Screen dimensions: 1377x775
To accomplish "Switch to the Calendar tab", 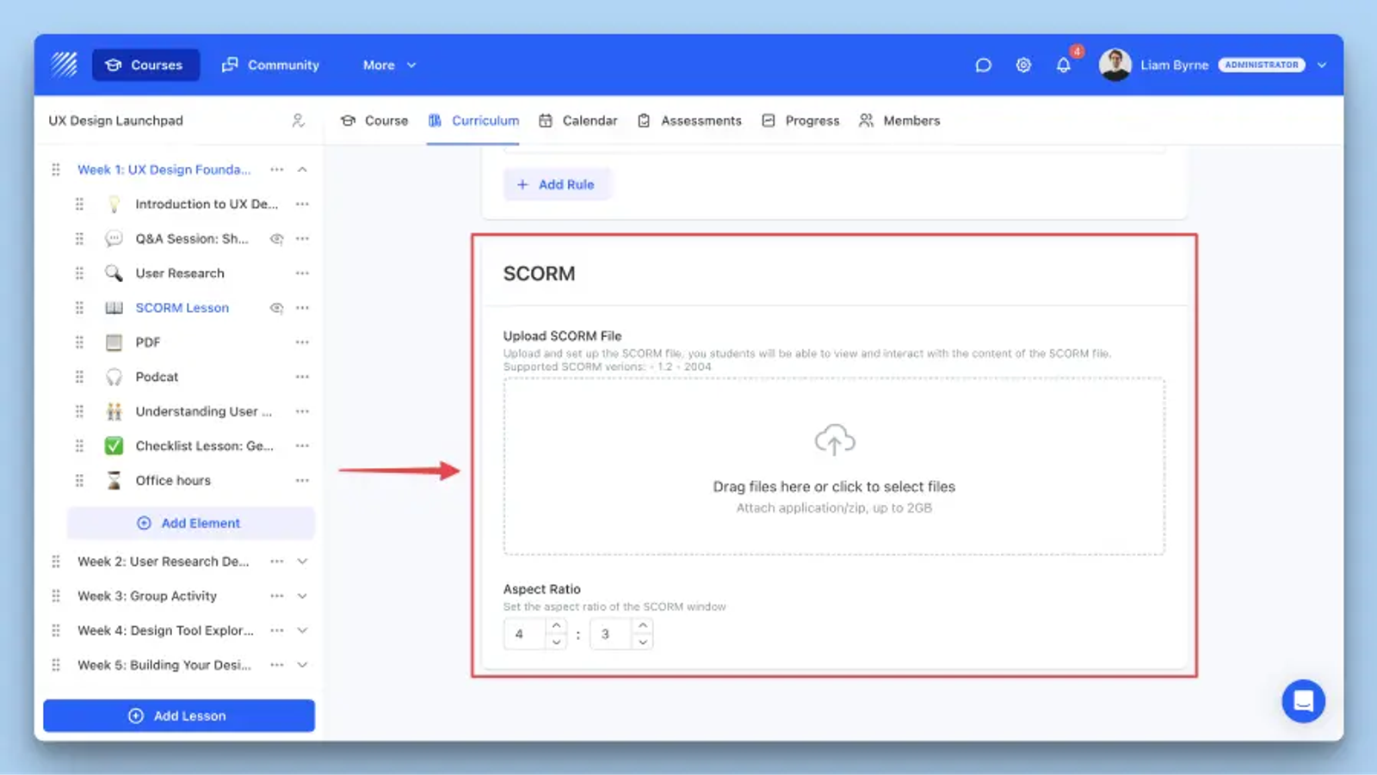I will click(578, 120).
